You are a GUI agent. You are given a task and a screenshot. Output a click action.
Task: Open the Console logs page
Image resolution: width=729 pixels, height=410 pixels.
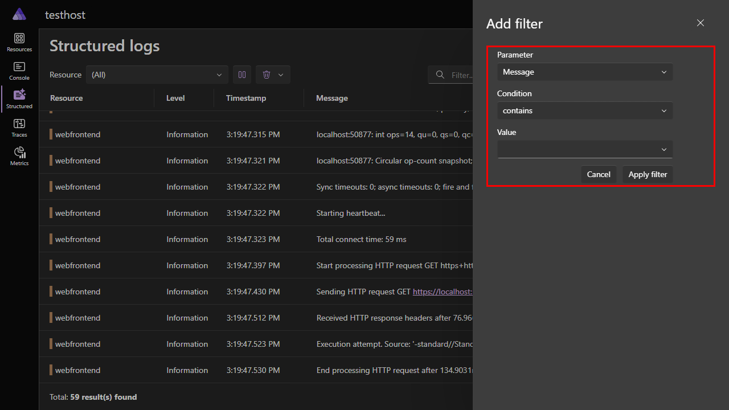point(19,71)
